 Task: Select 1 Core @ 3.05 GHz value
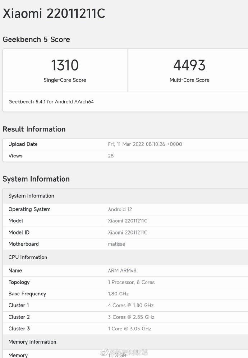coord(130,329)
